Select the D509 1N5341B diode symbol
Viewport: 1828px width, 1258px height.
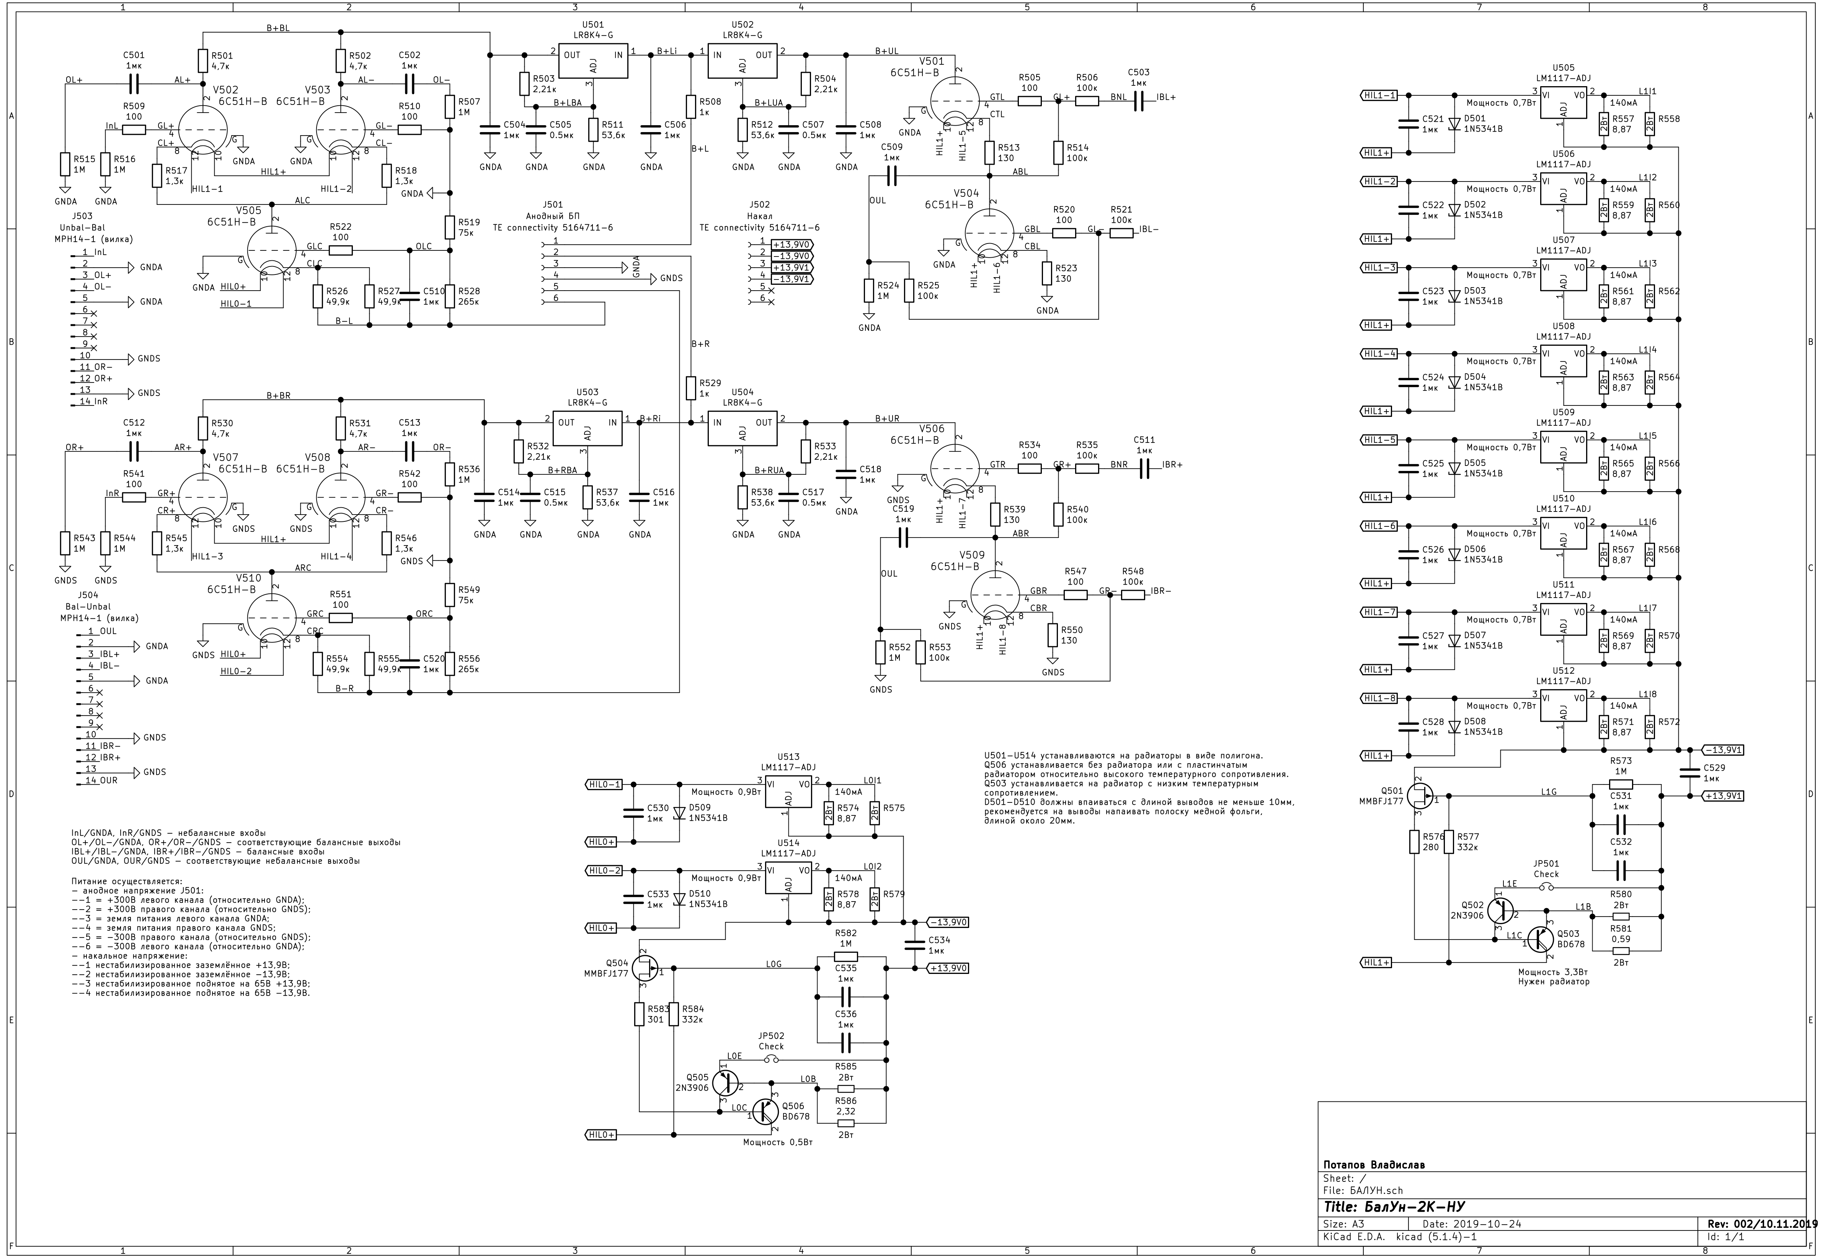(680, 813)
